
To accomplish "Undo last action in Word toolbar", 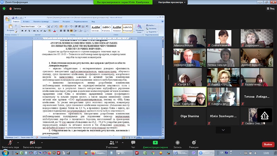I will (x=16, y=18).
